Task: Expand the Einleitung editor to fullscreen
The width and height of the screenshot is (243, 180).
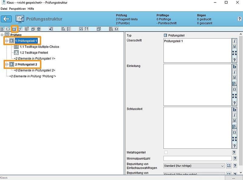Action: [234, 96]
